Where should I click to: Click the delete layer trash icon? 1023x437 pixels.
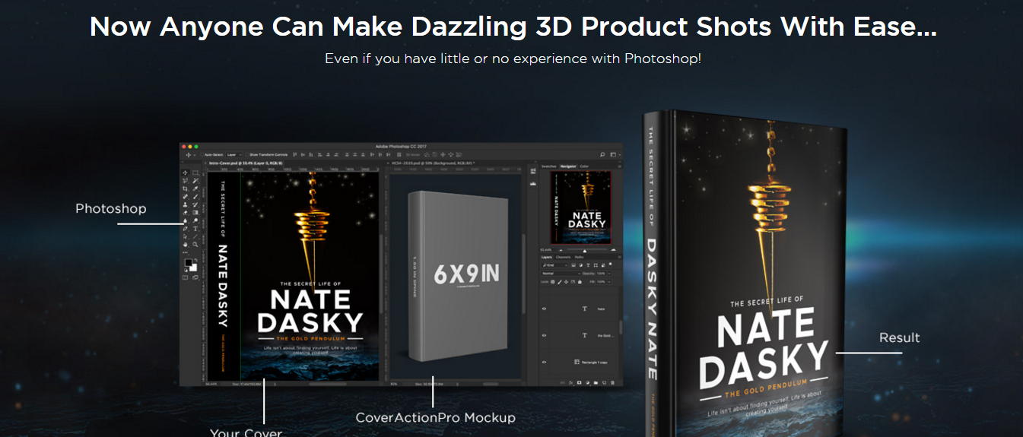coord(612,382)
